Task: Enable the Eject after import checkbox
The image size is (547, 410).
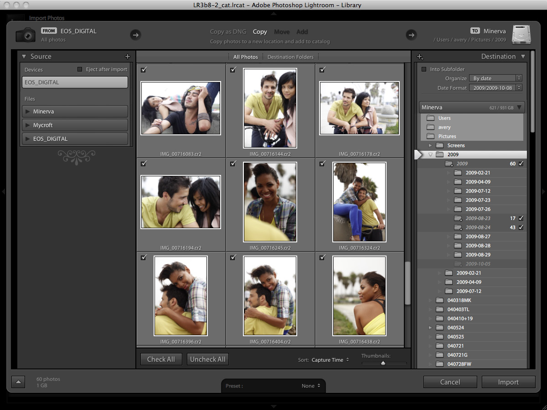Action: click(x=80, y=70)
